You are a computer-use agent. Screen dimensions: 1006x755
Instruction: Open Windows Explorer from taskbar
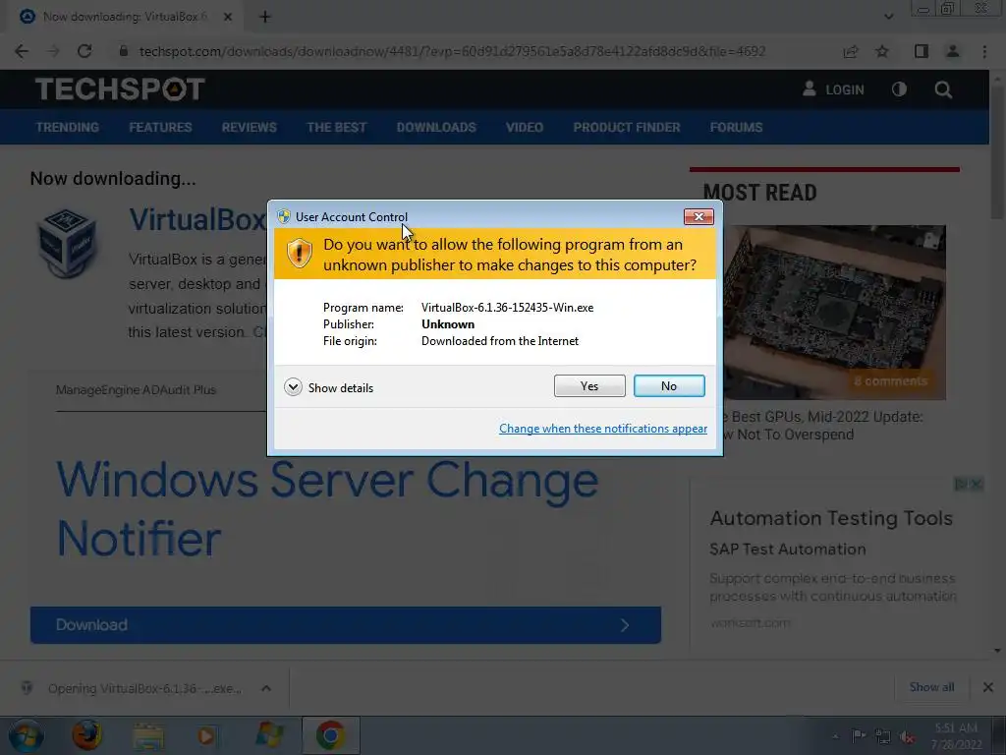point(148,735)
